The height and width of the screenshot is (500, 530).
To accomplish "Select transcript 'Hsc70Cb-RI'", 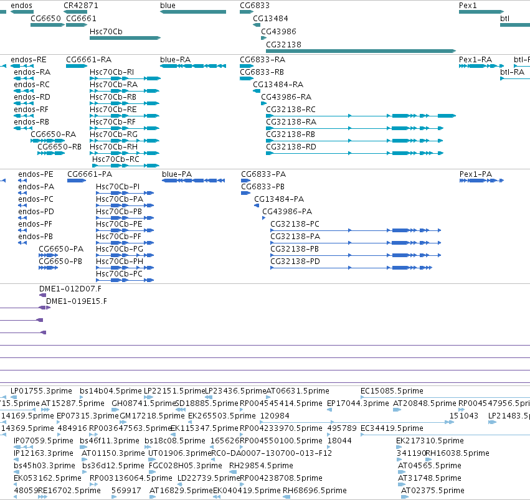I will [111, 72].
